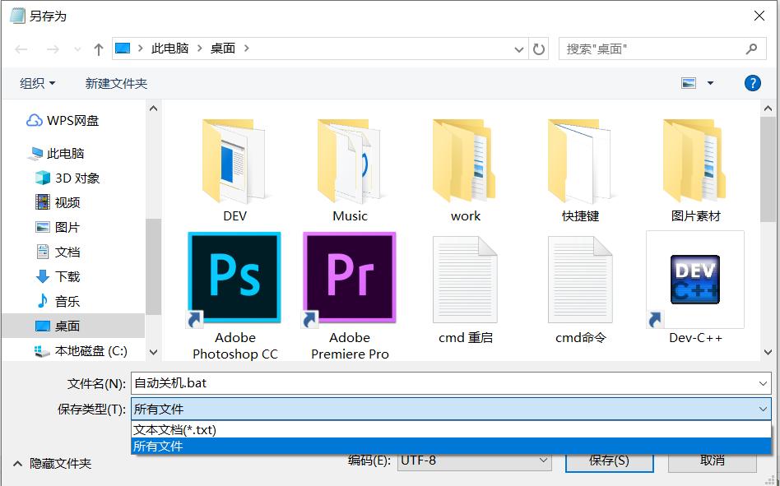Screen dimensions: 780x486
Task: Select the Adobe Premiere Pro shortcut icon
Action: [350, 280]
